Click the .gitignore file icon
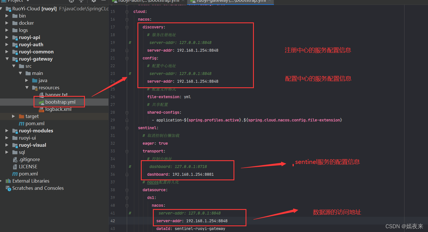 (15, 160)
